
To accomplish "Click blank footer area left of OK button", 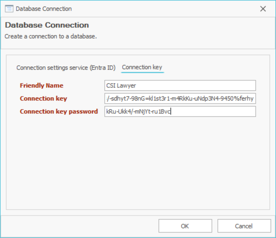I will point(79,226).
